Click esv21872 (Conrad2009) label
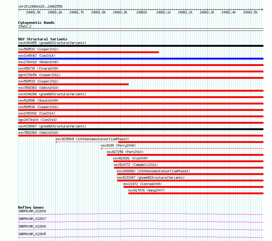The width and height of the screenshot is (272, 241). 142,184
